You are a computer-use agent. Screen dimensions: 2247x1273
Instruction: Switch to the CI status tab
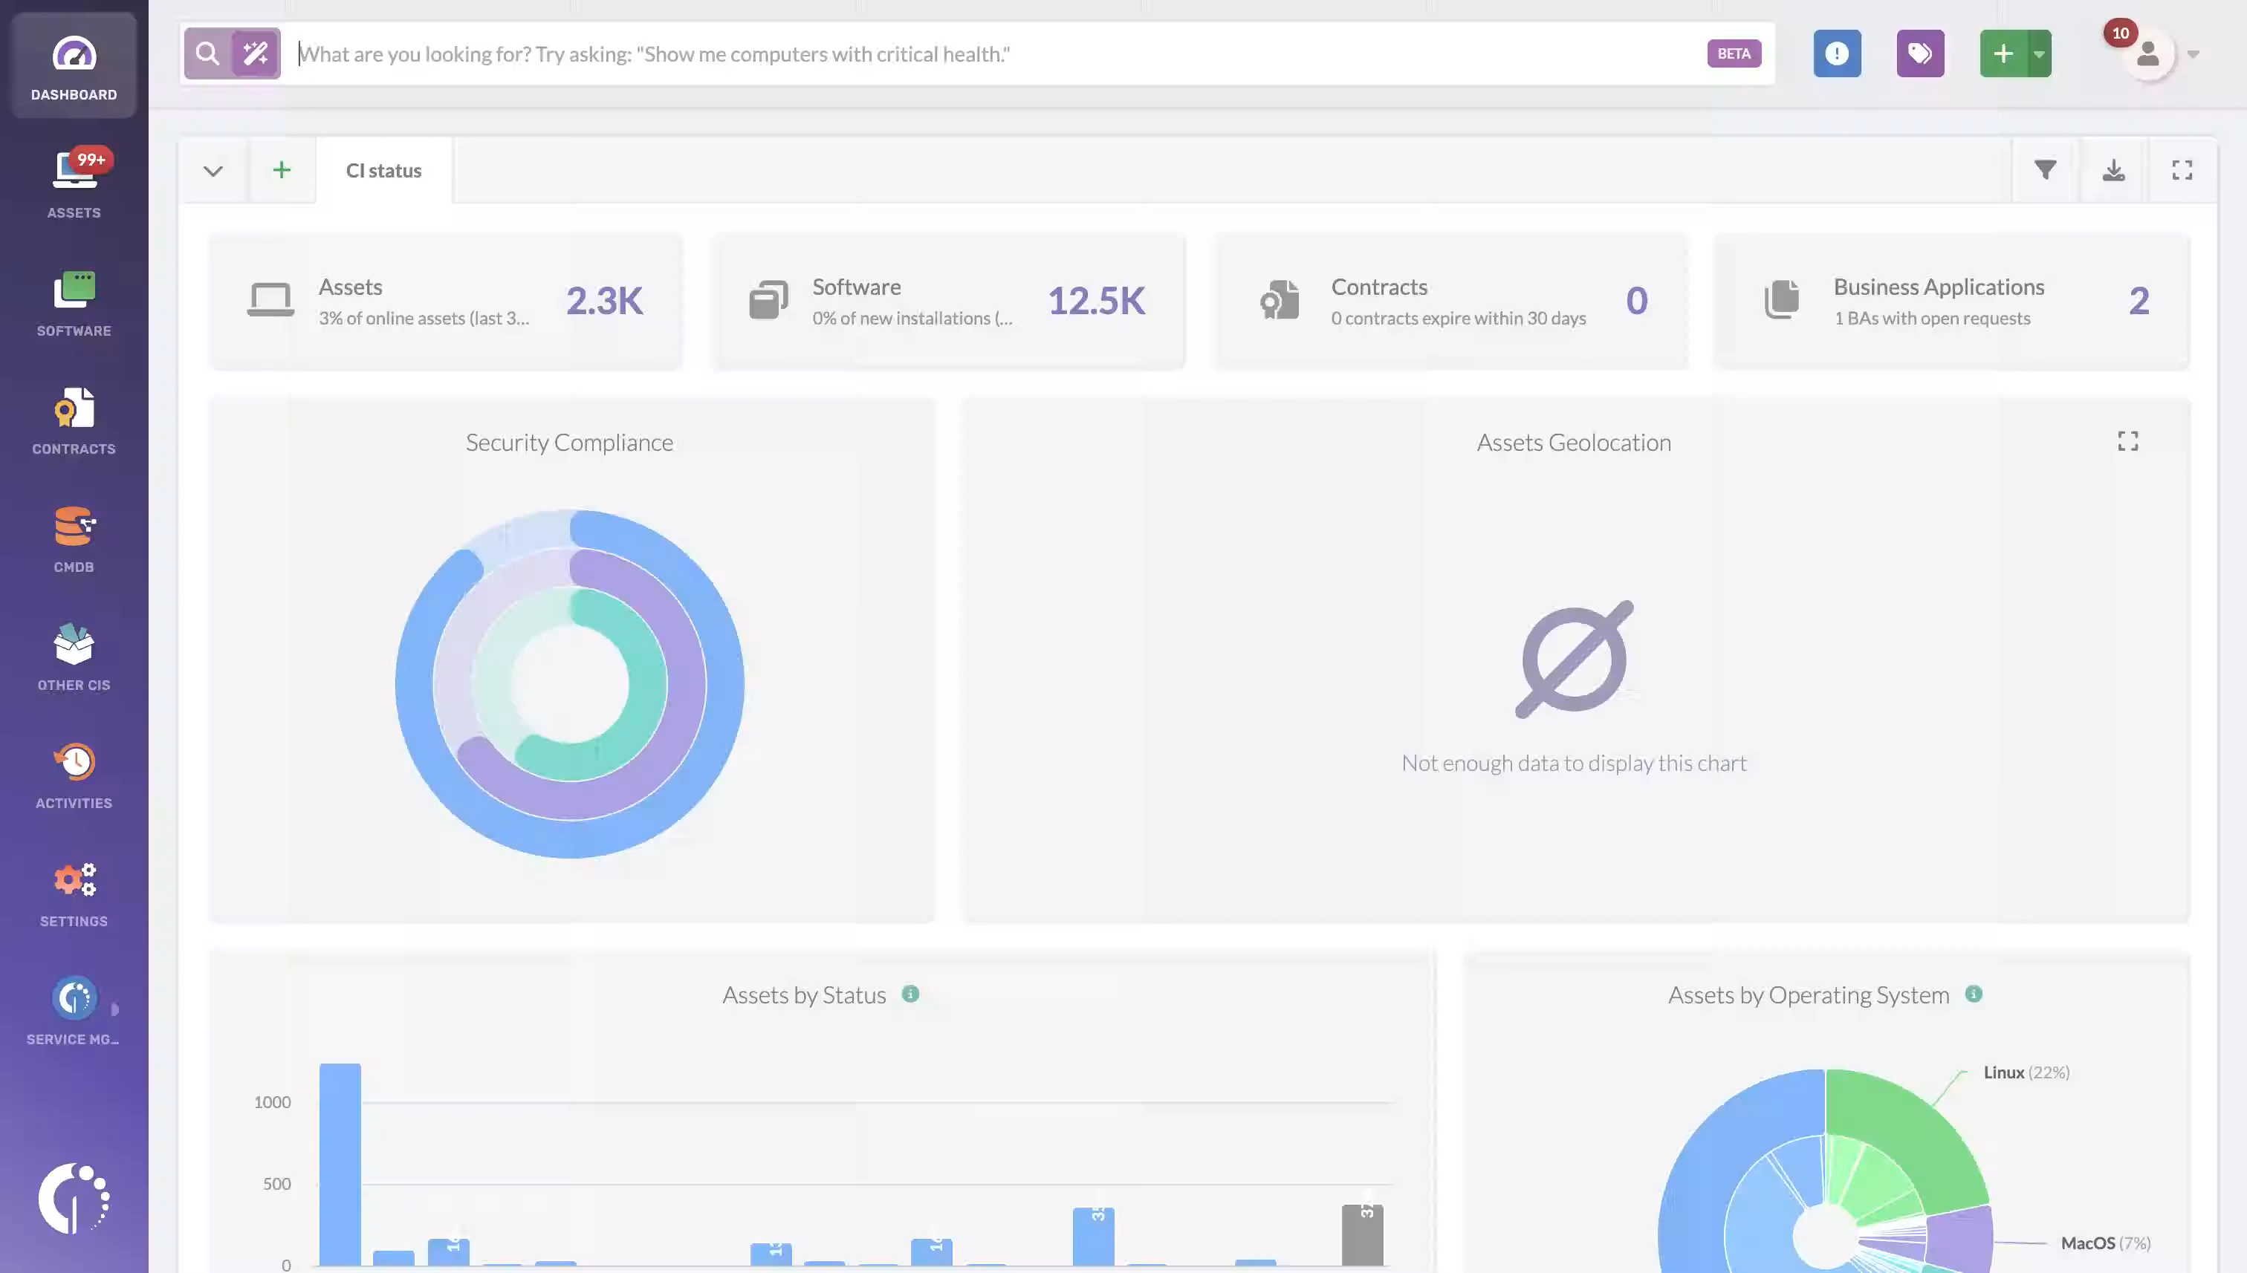coord(383,169)
